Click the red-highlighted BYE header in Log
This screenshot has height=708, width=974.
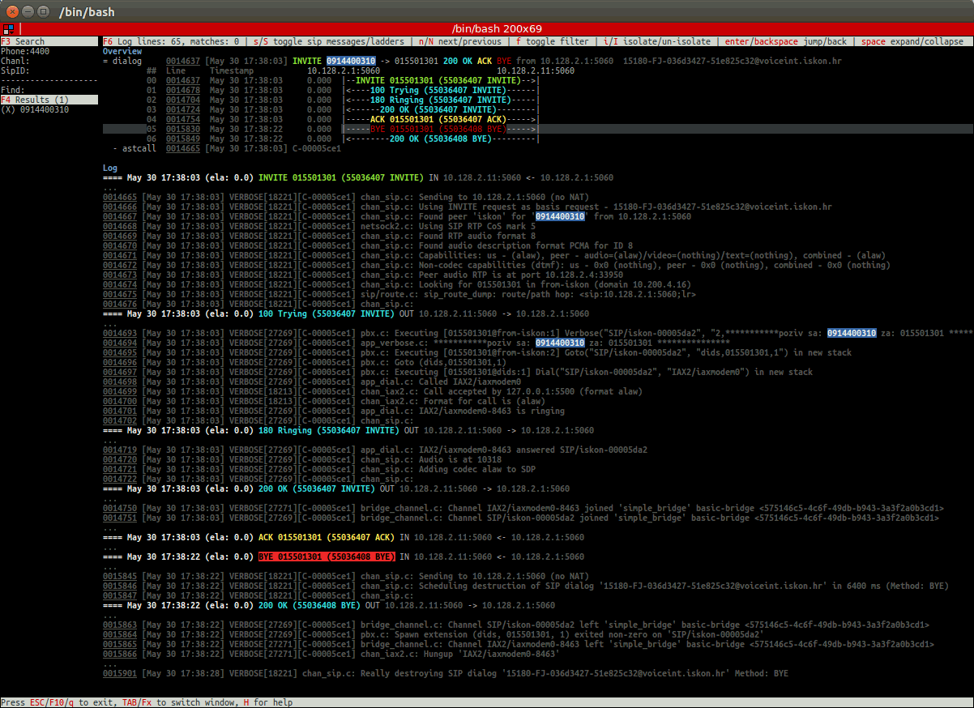(x=327, y=557)
